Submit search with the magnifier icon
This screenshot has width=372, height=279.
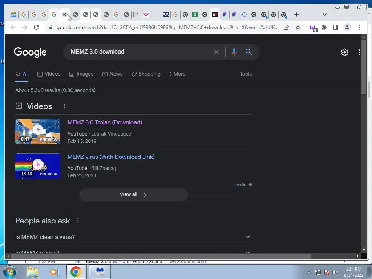(248, 52)
